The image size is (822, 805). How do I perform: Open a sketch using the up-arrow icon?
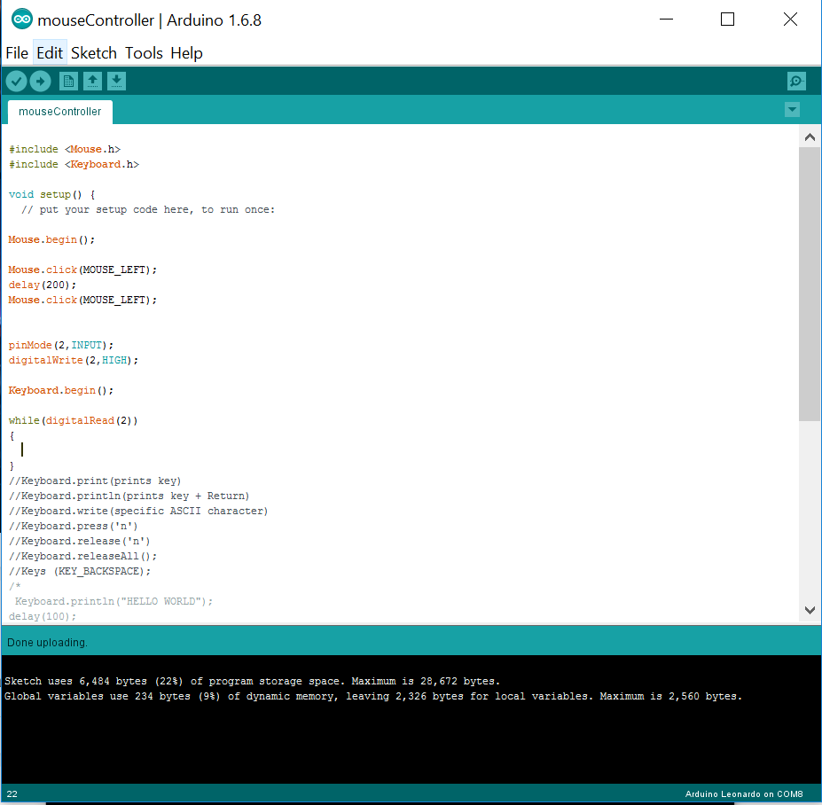point(92,81)
